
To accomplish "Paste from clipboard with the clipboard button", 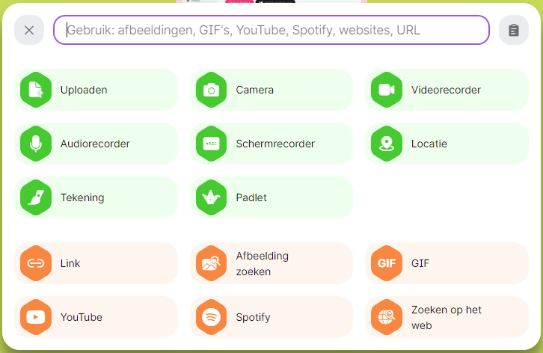I will [514, 30].
